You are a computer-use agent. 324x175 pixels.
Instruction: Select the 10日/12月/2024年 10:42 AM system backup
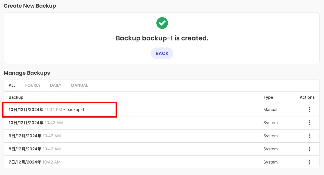(36, 123)
